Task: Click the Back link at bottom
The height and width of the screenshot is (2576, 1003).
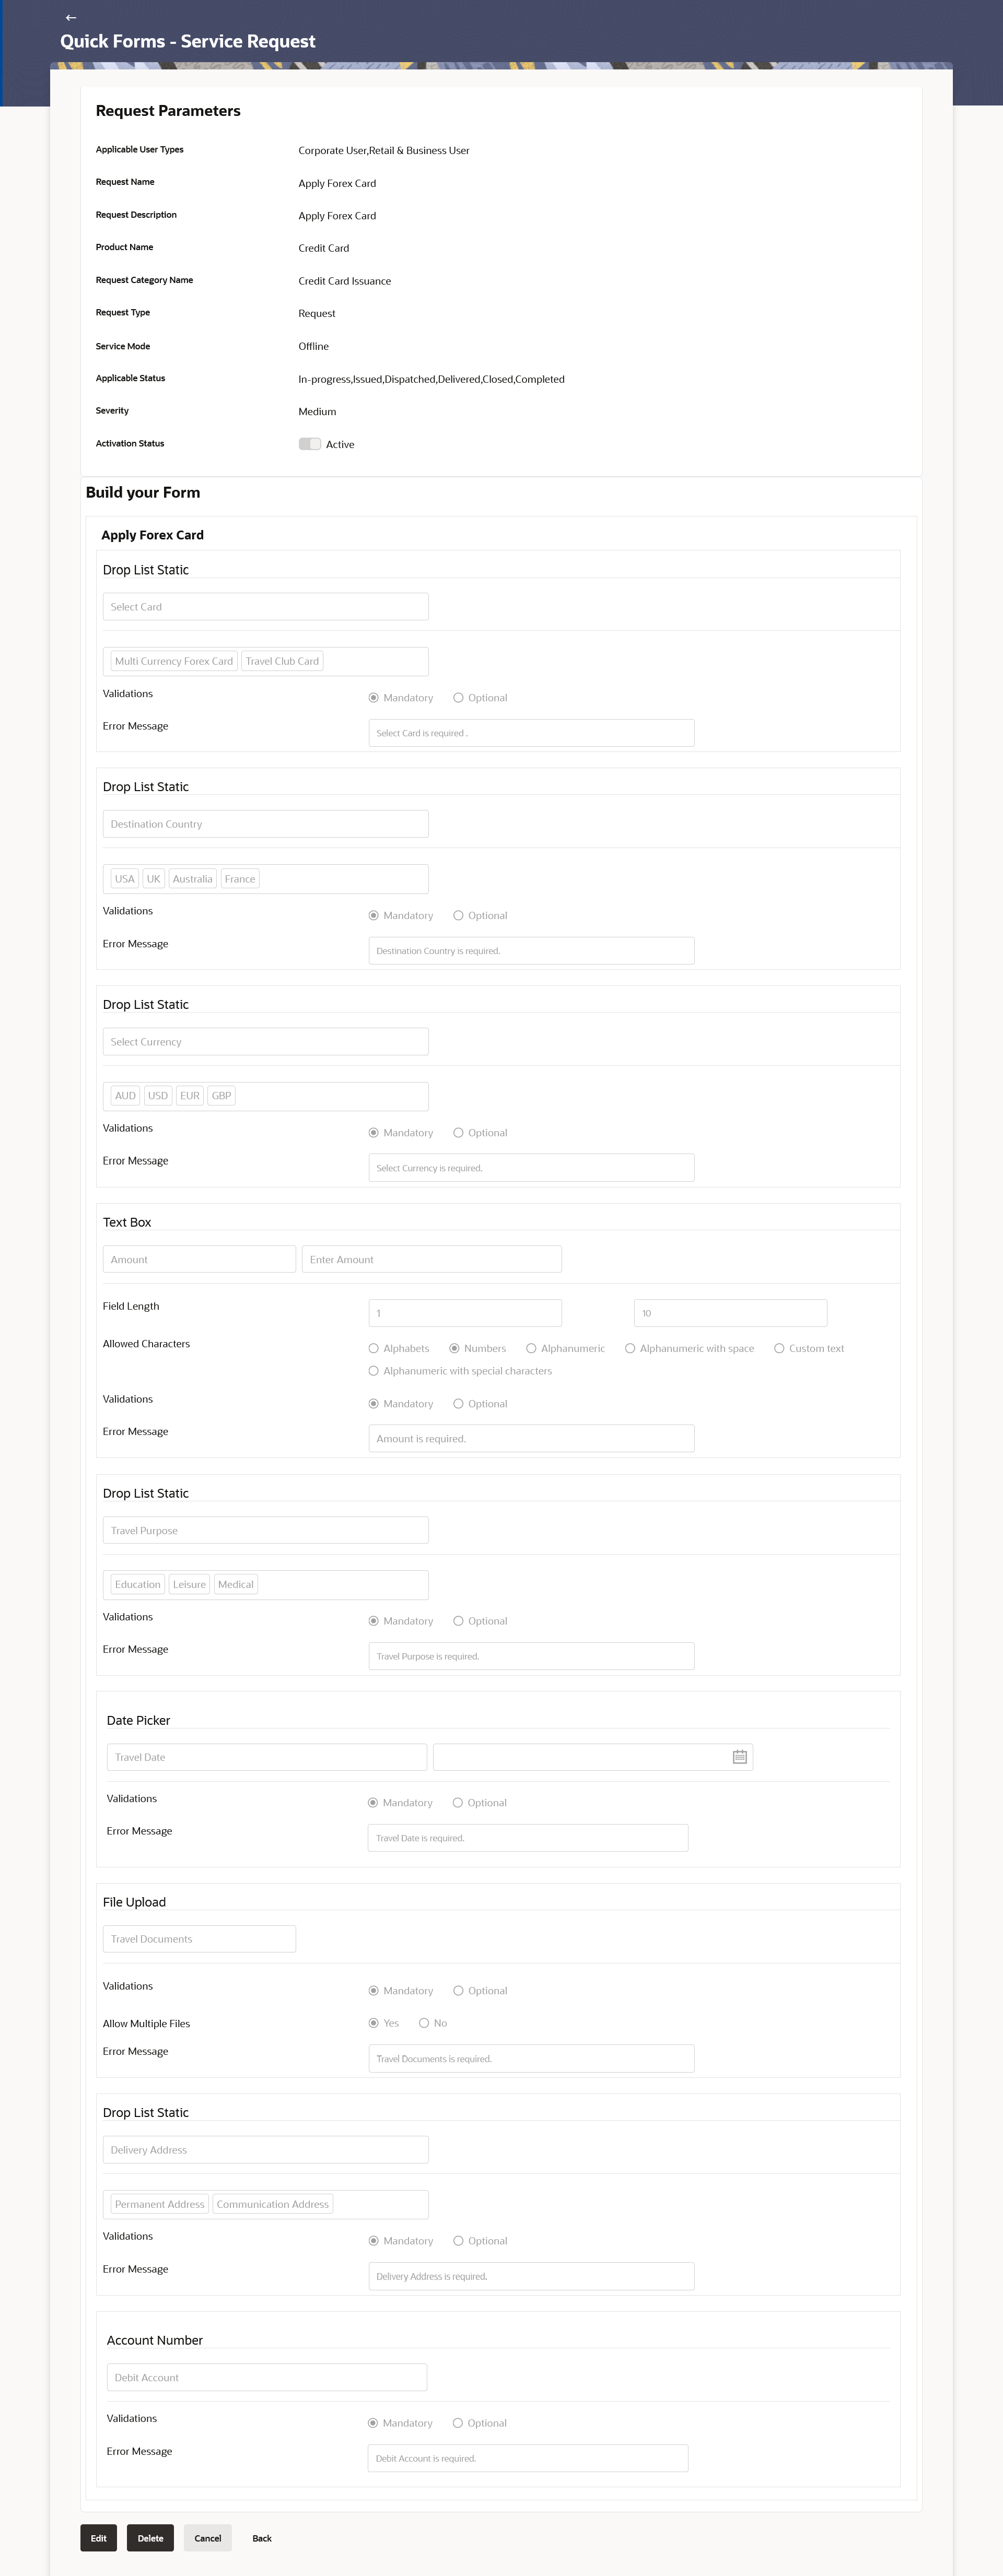Action: [x=262, y=2538]
